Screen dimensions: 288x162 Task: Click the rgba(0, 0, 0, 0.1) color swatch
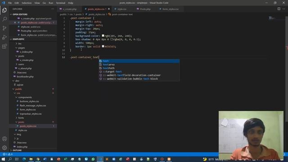click(112, 39)
